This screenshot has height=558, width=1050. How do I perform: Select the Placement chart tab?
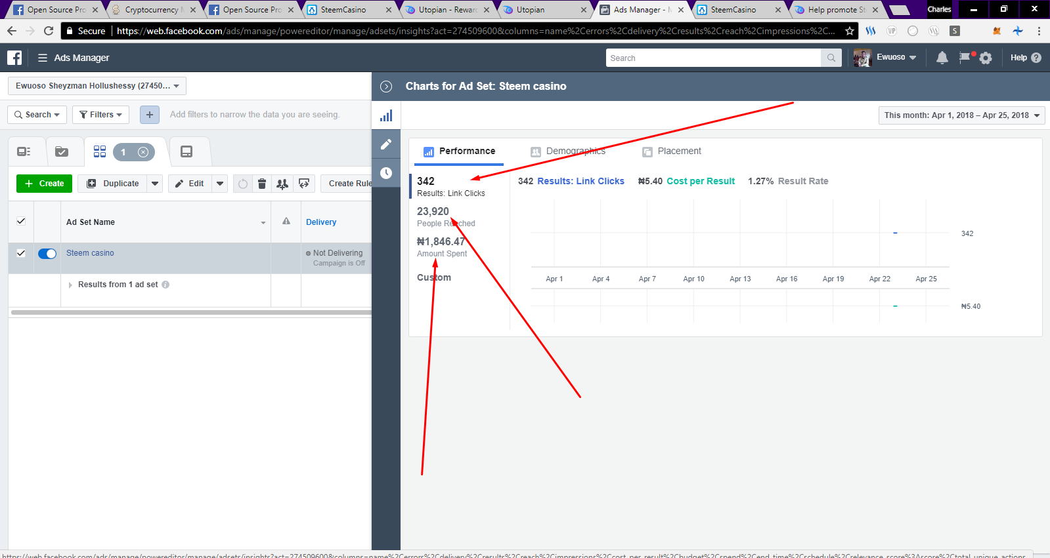point(672,151)
